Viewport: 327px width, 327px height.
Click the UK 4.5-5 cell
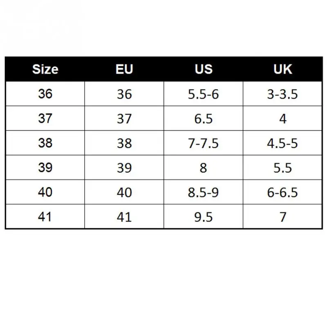pos(282,143)
